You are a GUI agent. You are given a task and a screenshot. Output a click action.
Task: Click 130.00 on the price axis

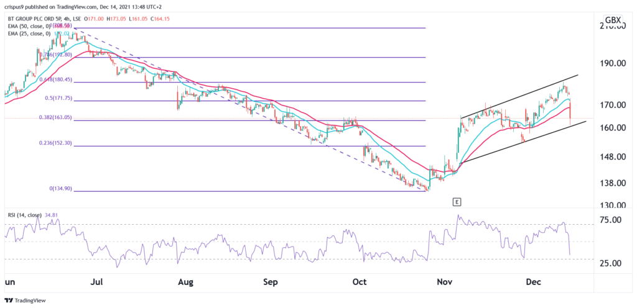(612, 206)
